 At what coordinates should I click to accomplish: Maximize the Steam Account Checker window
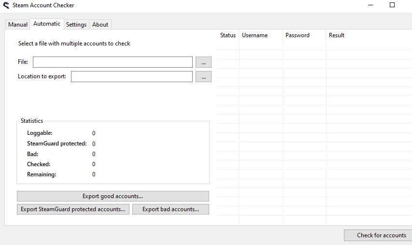(x=392, y=5)
